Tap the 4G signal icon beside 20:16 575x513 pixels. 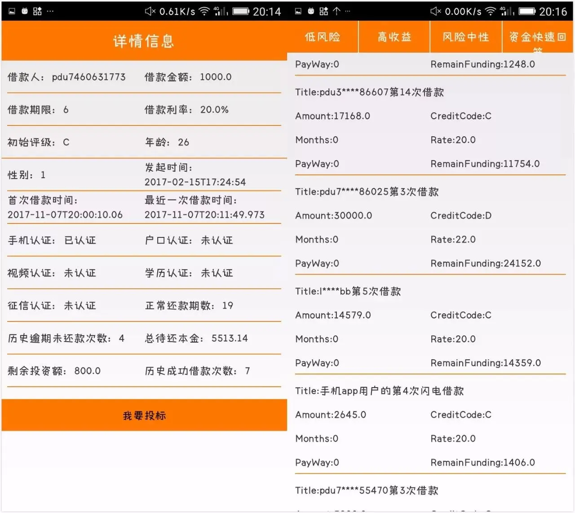tap(508, 11)
